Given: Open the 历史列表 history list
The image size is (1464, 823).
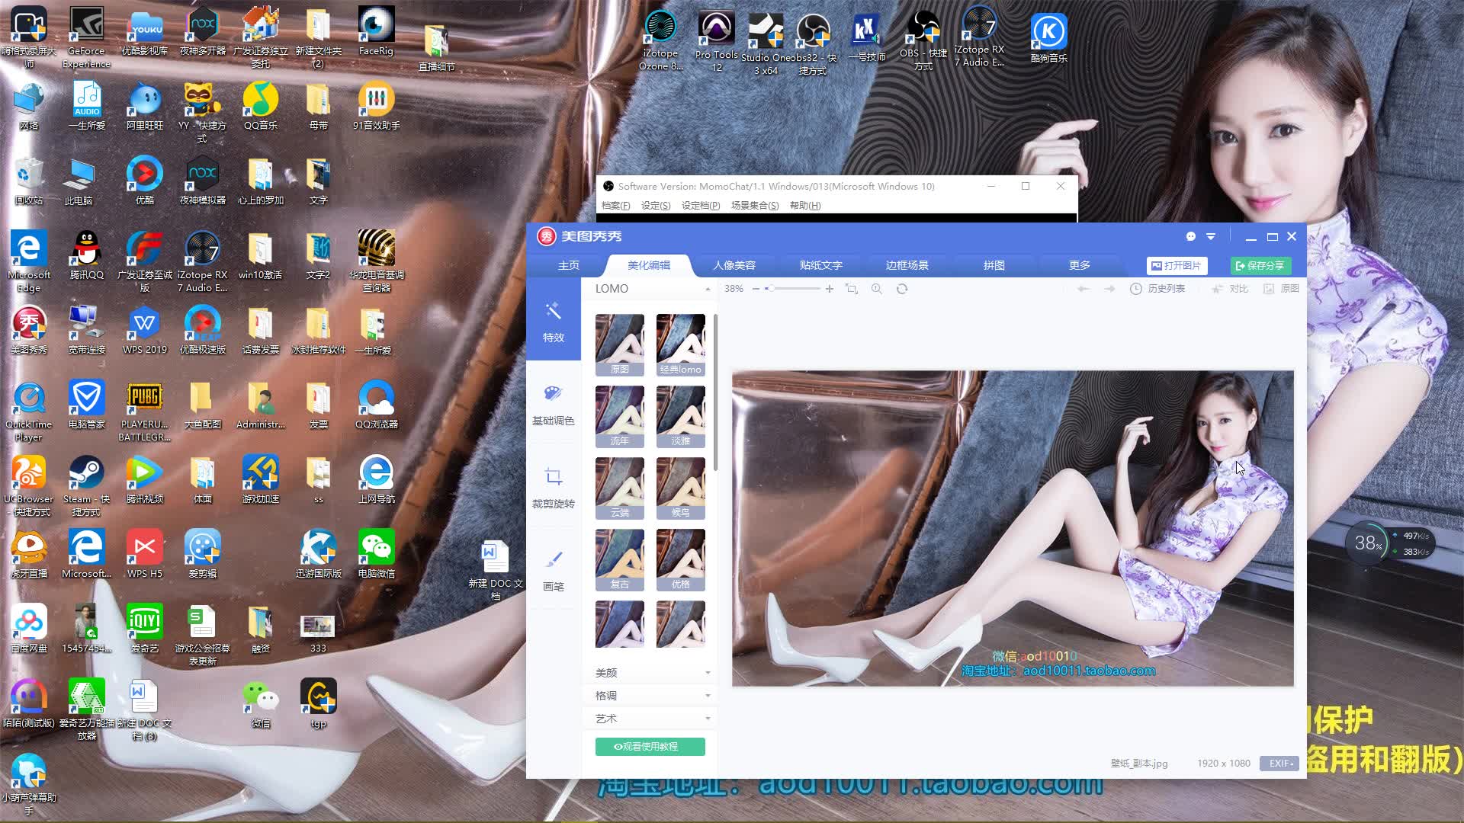Looking at the screenshot, I should coord(1157,289).
